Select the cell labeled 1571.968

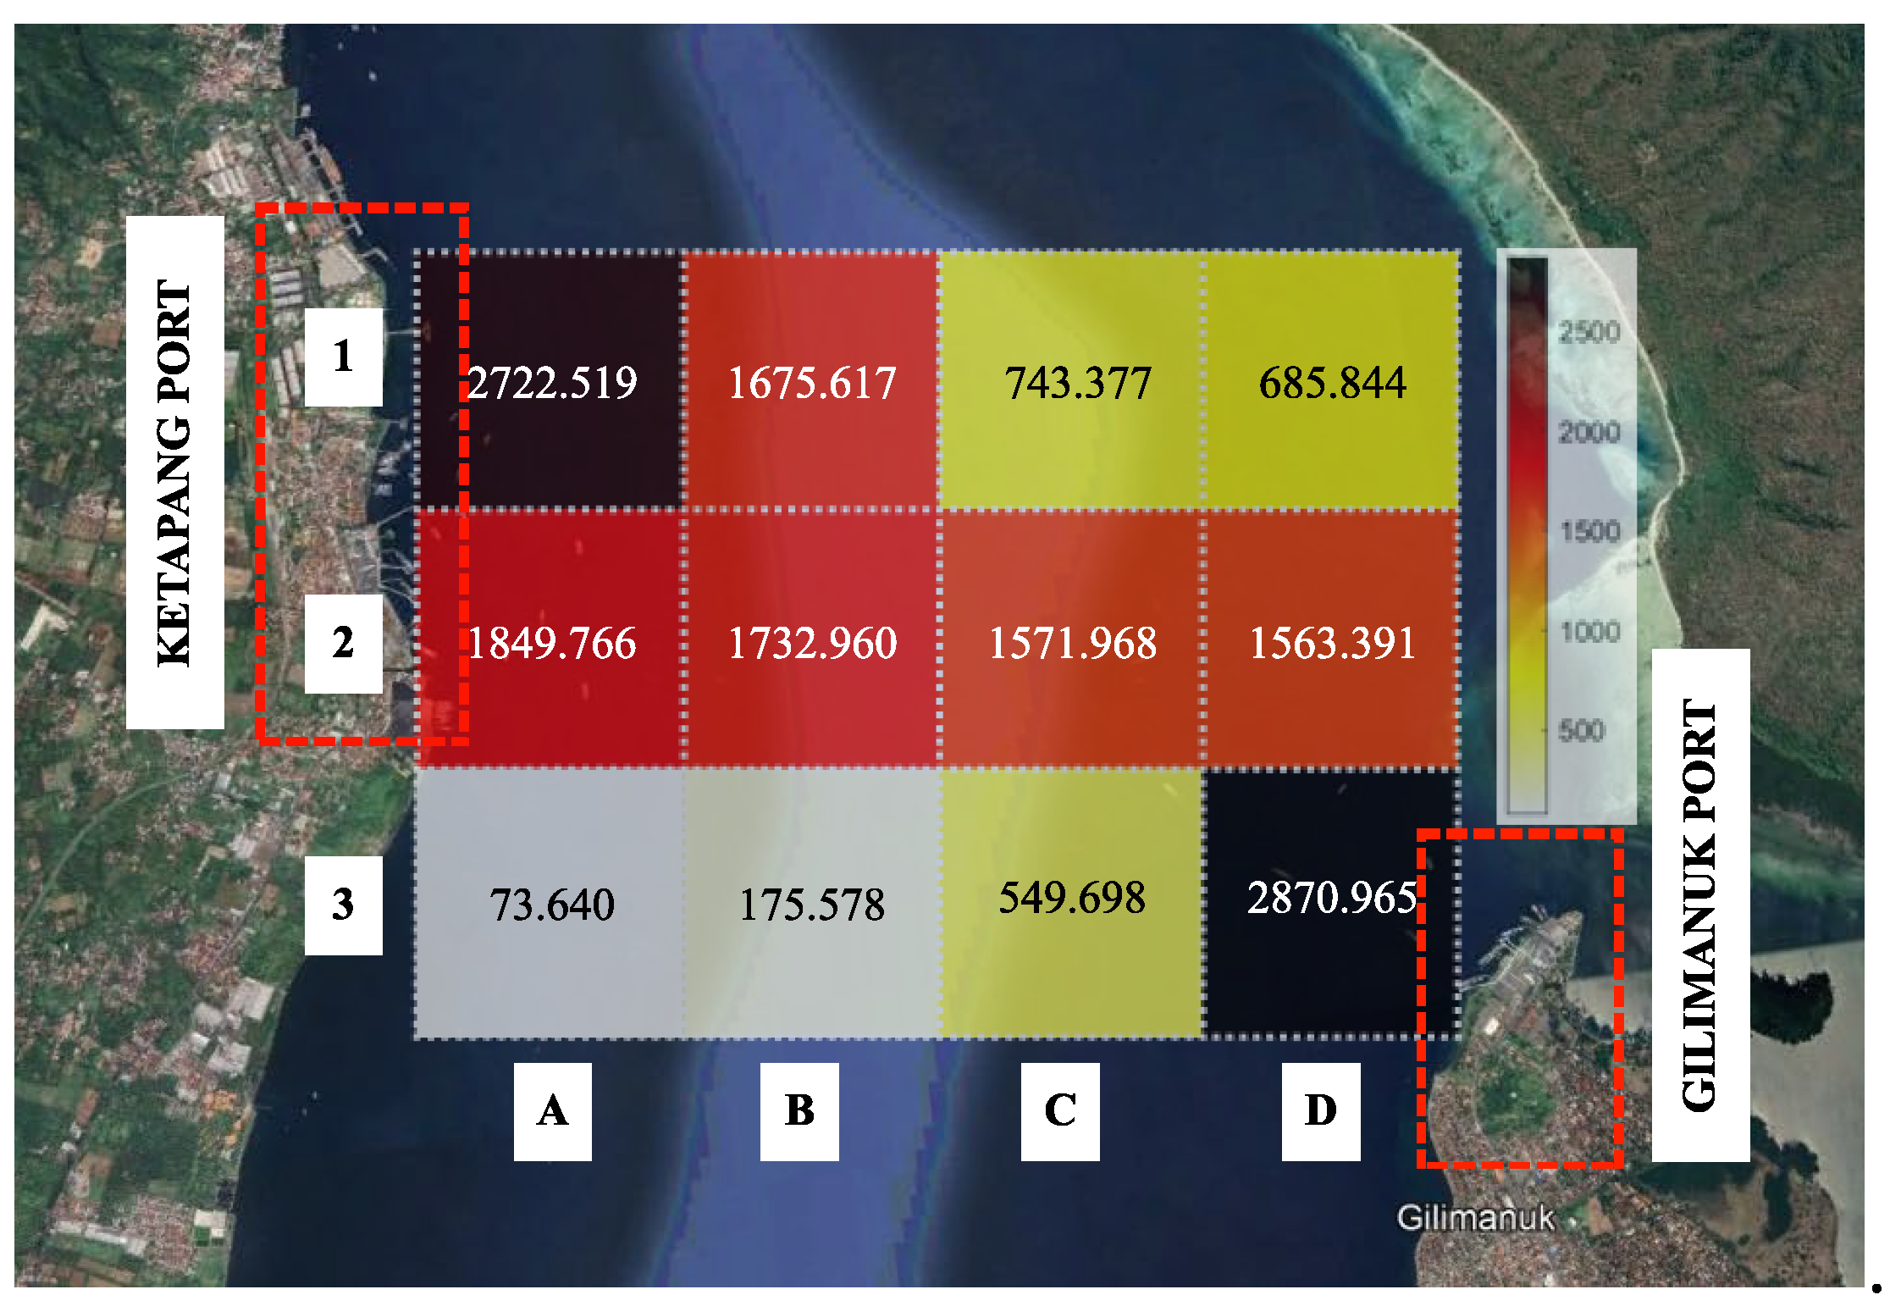click(1072, 642)
